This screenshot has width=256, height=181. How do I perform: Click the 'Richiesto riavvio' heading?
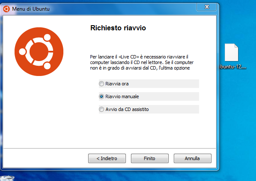(x=118, y=28)
